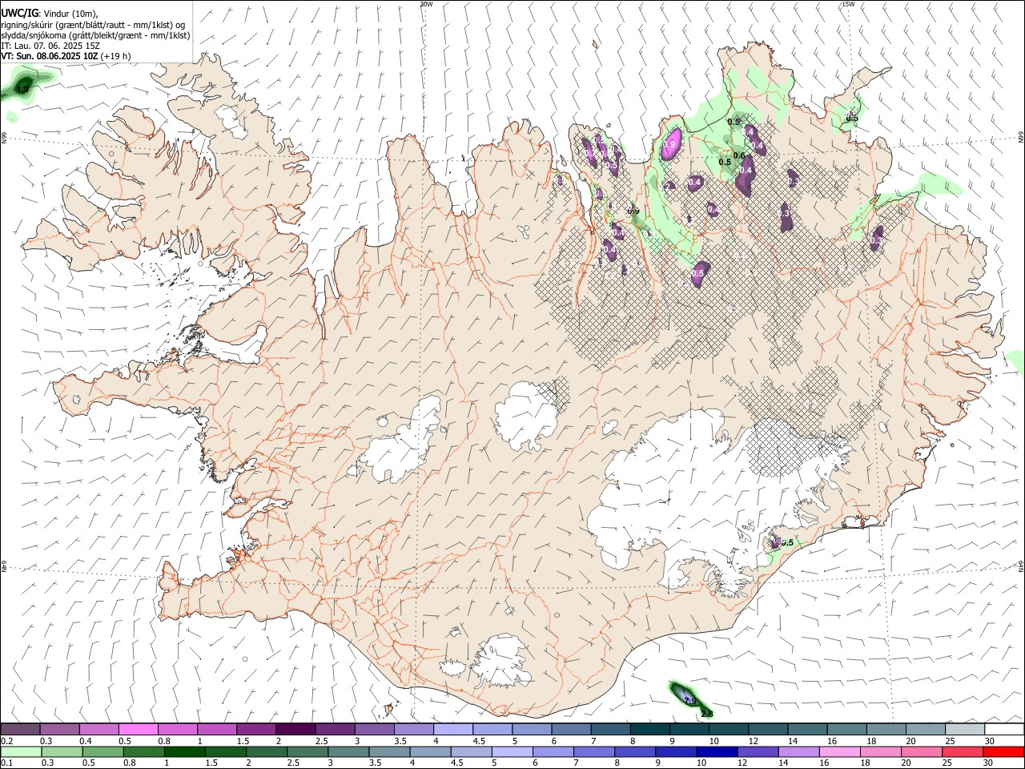Click the white 30 snowfall legend swatch
This screenshot has height=769, width=1025.
click(x=1004, y=729)
